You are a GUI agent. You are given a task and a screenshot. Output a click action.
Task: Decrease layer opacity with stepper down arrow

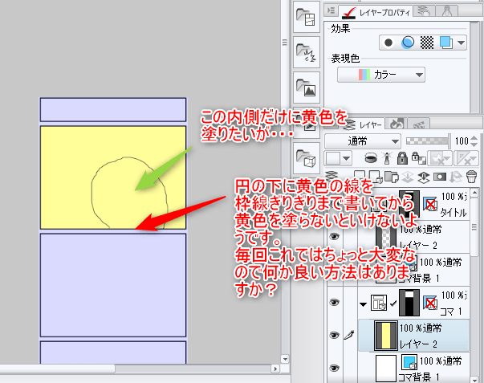pyautogui.click(x=474, y=145)
